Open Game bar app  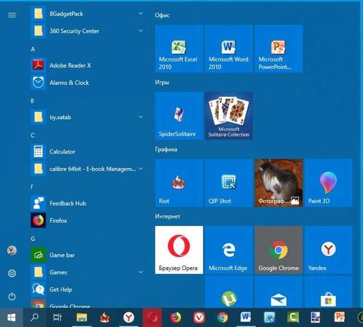[x=87, y=255]
